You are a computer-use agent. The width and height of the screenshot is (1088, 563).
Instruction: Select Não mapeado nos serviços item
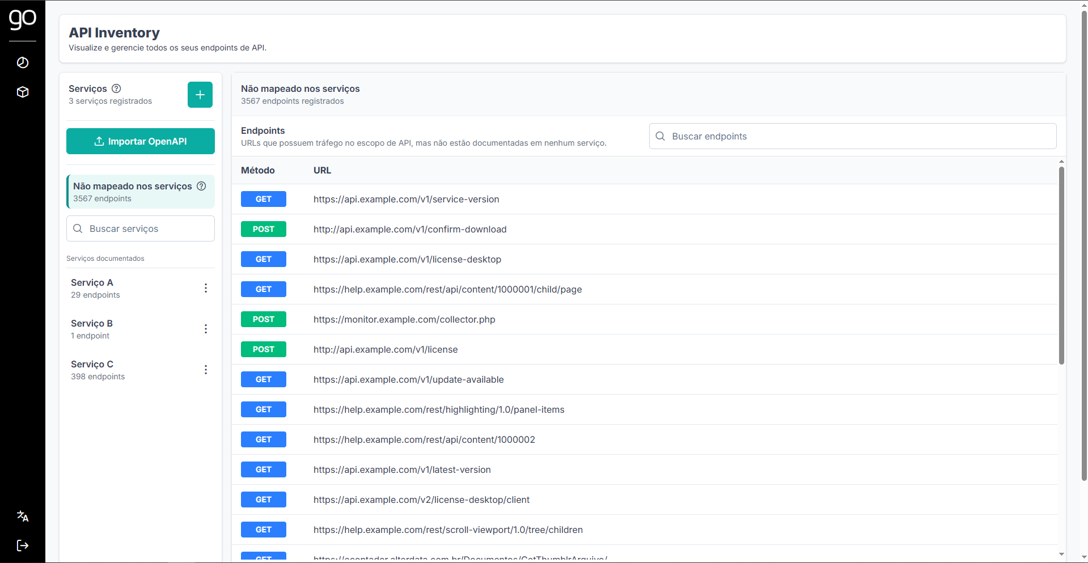click(141, 192)
